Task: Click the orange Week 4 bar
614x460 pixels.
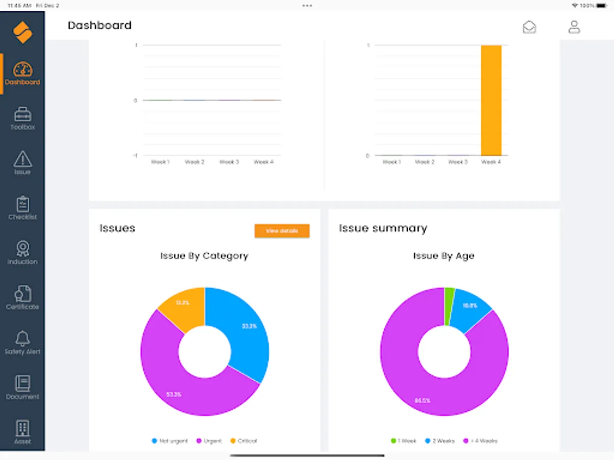Action: 491,100
